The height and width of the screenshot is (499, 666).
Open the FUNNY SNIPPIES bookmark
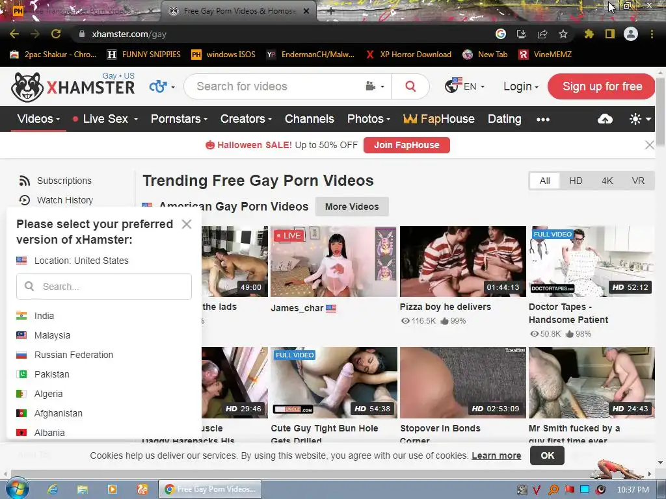[x=144, y=55]
